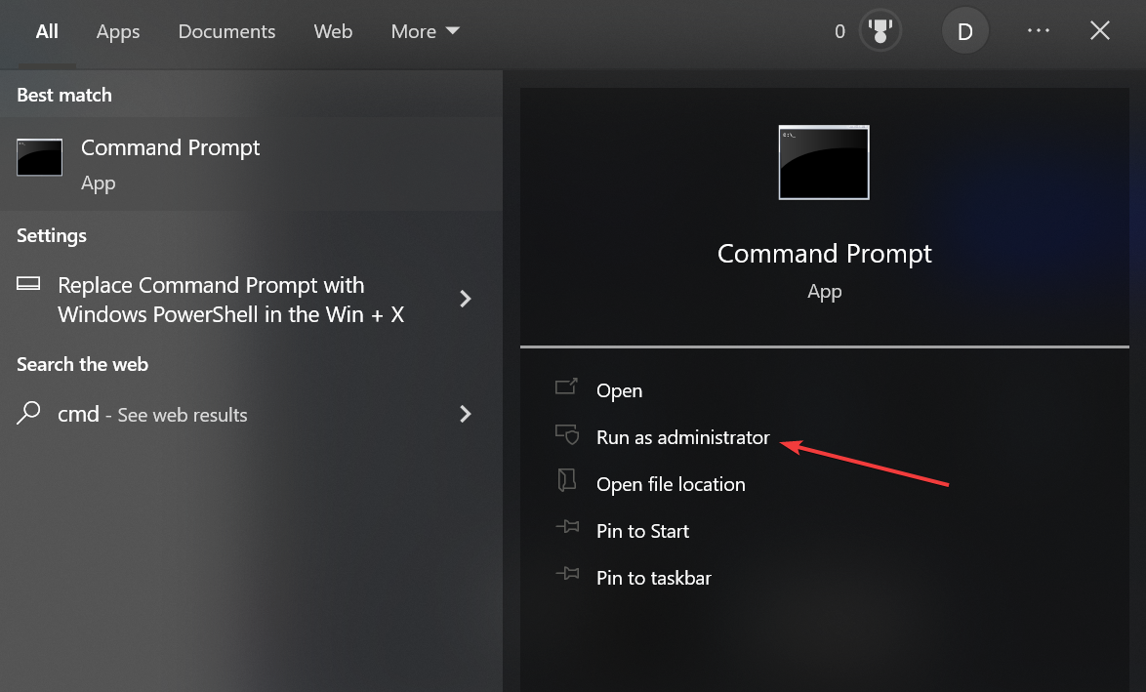Click the large Command Prompt preview thumbnail
Screen dimensions: 1146x692
(824, 162)
